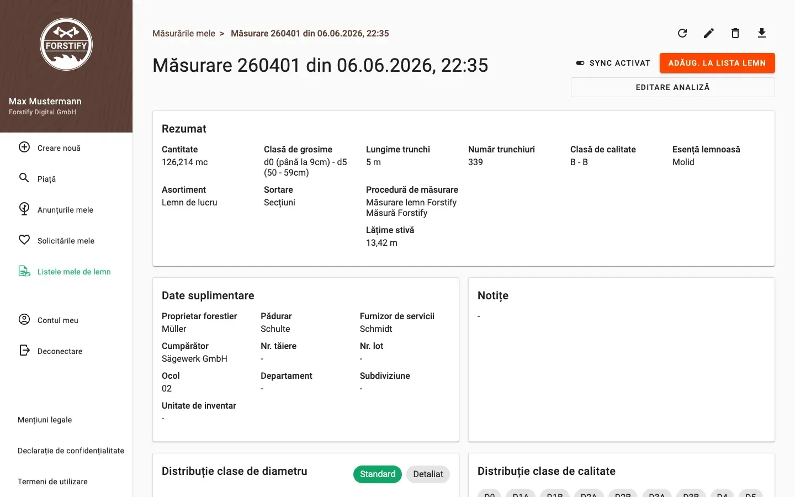Click the Rezumat heading
Image resolution: width=795 pixels, height=497 pixels.
184,129
